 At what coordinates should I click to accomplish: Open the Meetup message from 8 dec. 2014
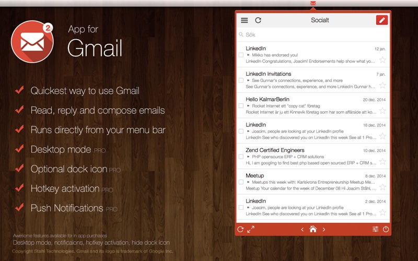point(313,182)
